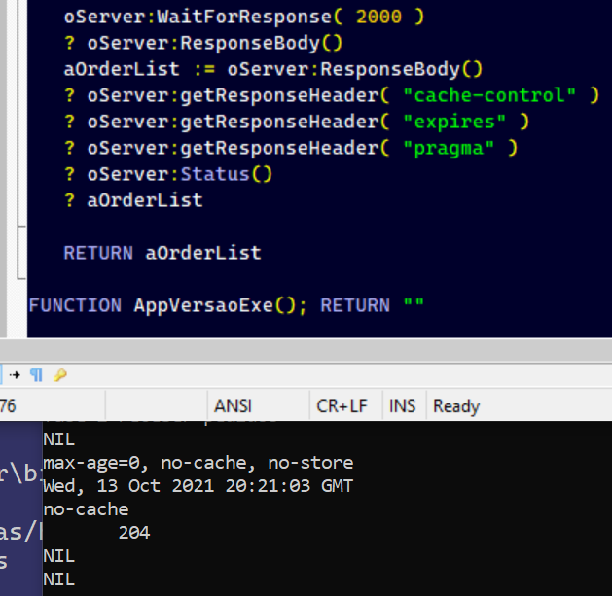This screenshot has height=596, width=612.
Task: Click the "aOrderList := oServer:ResponseBody()" line
Action: (x=273, y=69)
